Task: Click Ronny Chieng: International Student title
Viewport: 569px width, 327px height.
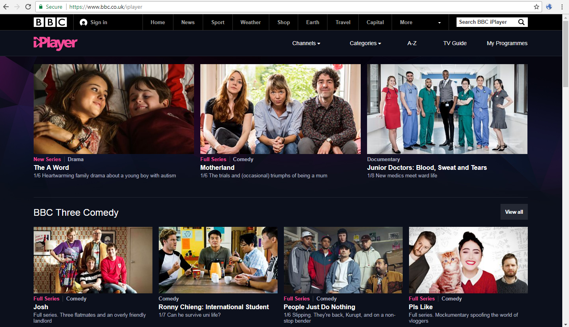Action: pos(214,307)
